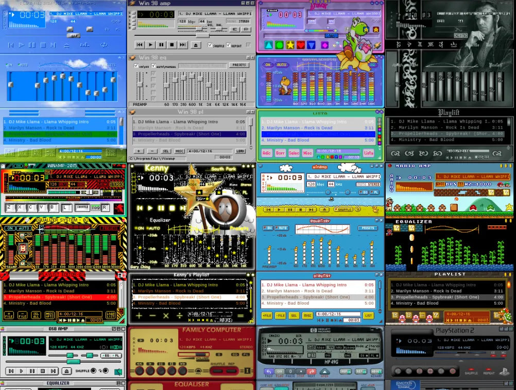Click the yellow star button in Yoshi skin
This screenshot has height=390, width=516.
pyautogui.click(x=290, y=45)
